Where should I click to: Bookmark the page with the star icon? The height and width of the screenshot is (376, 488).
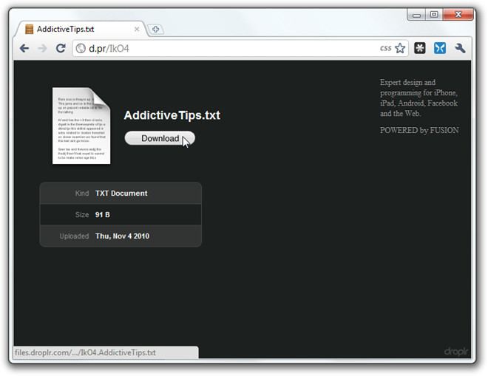pyautogui.click(x=400, y=48)
